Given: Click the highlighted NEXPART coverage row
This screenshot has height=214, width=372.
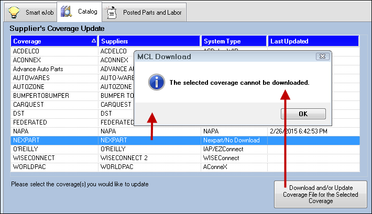Looking at the screenshot, I should (x=52, y=140).
